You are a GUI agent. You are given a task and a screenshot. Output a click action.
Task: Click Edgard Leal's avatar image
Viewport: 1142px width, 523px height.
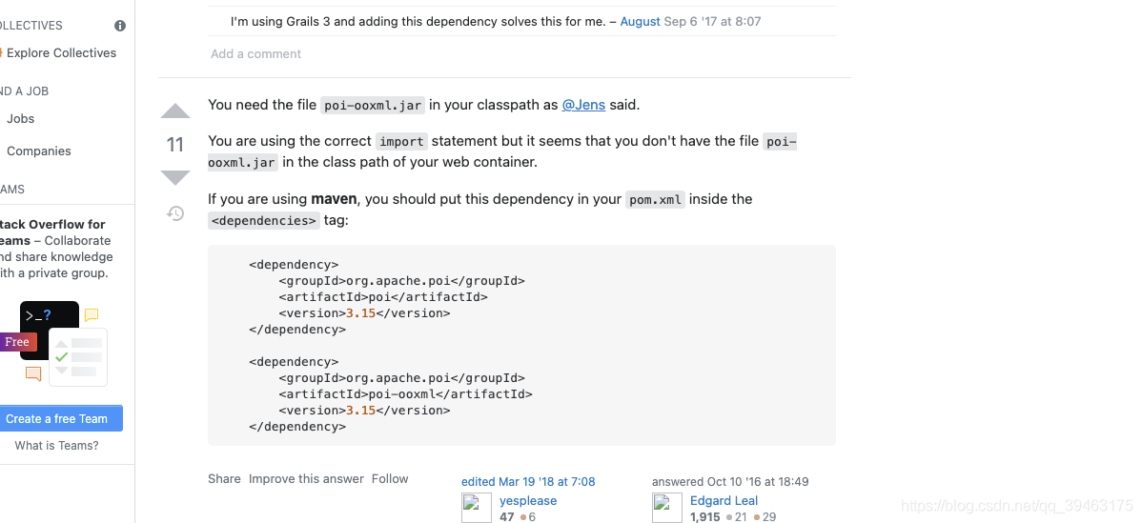coord(667,508)
